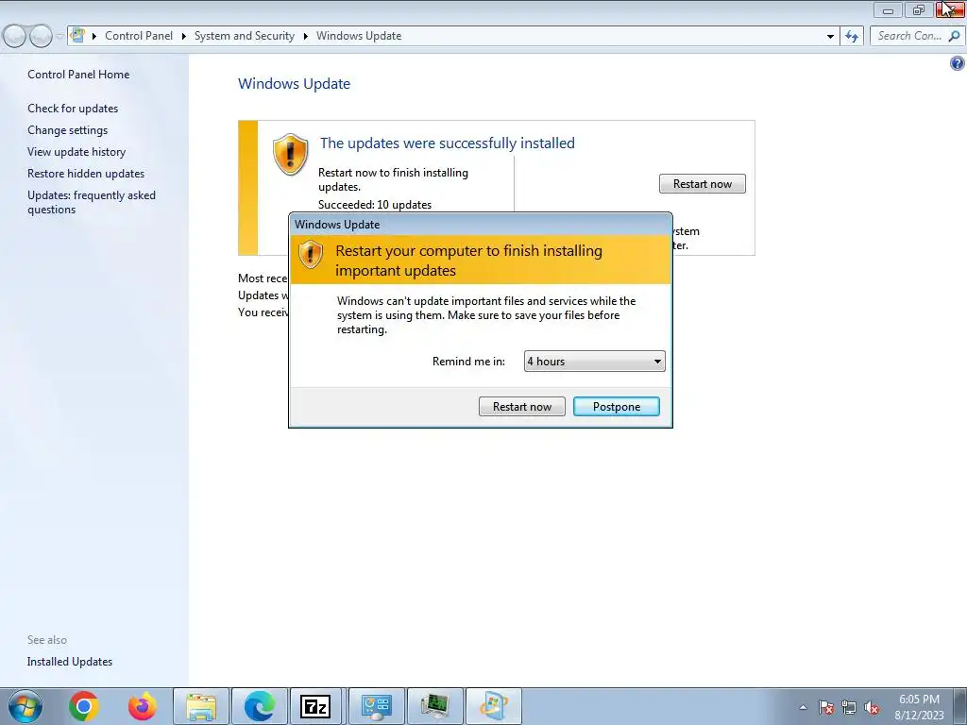Click 'Succeeded: 10 updates' text
Viewport: 967px width, 725px height.
(x=375, y=205)
